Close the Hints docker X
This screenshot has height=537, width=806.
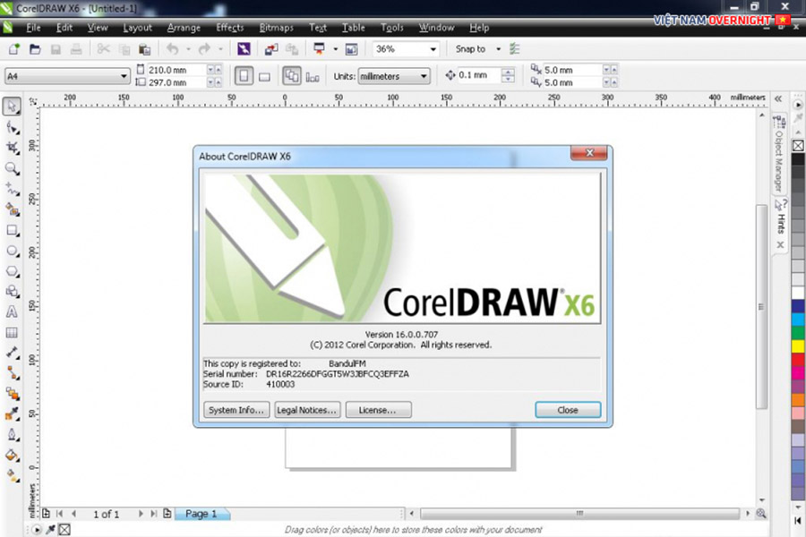tap(780, 245)
